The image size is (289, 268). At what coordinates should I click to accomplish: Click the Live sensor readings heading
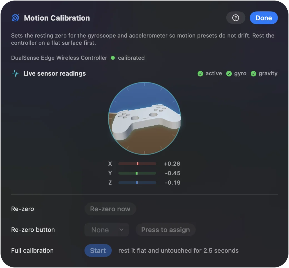point(54,74)
